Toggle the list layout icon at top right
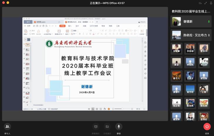 (200, 3)
